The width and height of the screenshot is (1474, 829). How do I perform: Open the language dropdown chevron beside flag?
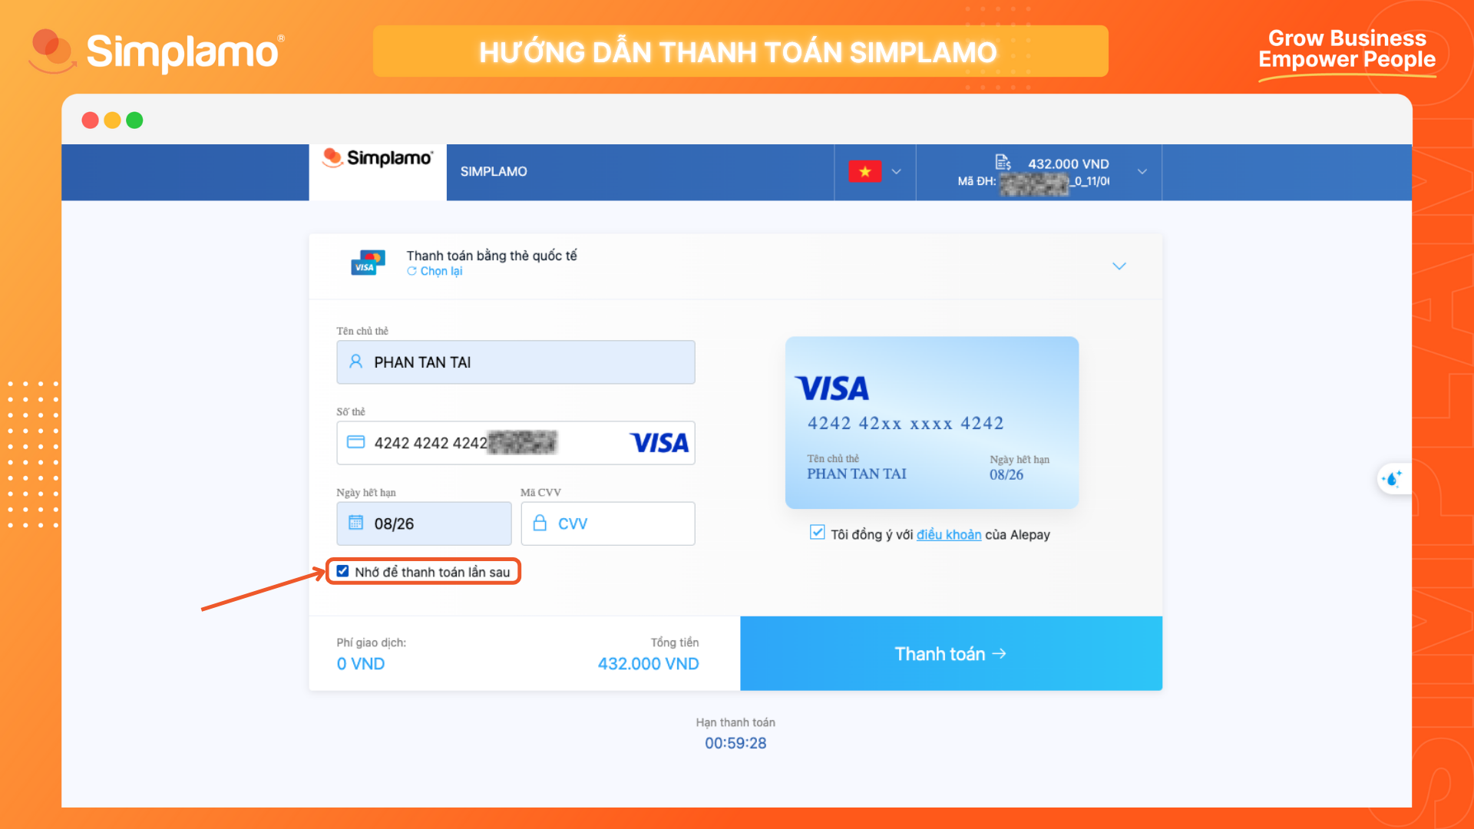point(896,172)
